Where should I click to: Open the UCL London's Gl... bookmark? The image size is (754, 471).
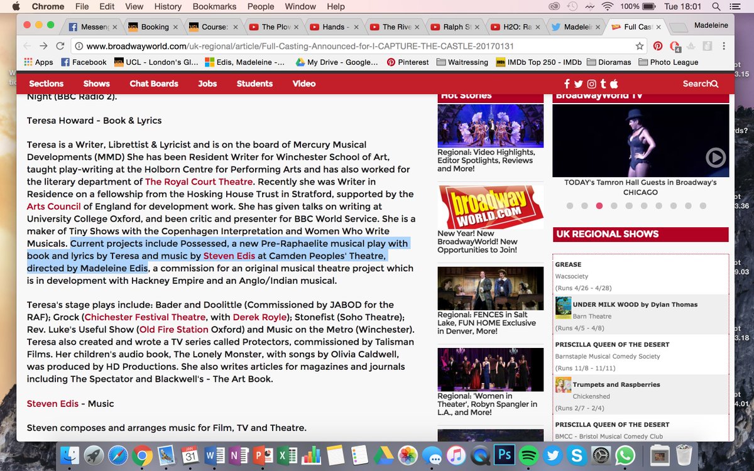click(156, 62)
